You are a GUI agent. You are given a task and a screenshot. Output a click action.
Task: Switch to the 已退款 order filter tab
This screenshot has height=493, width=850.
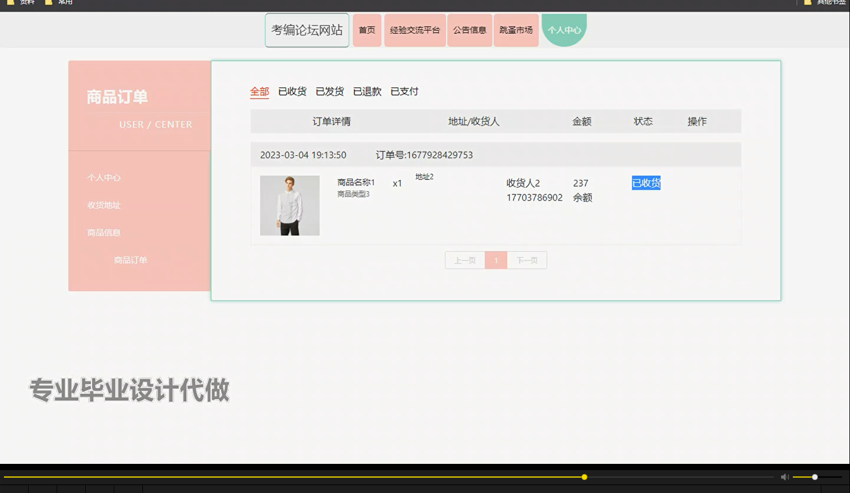[x=367, y=91]
